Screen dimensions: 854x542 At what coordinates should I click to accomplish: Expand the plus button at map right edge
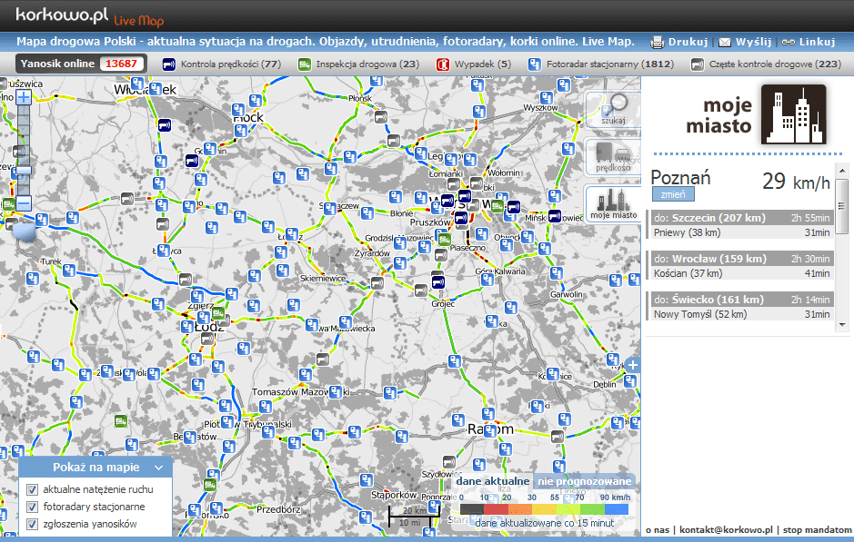coord(633,365)
